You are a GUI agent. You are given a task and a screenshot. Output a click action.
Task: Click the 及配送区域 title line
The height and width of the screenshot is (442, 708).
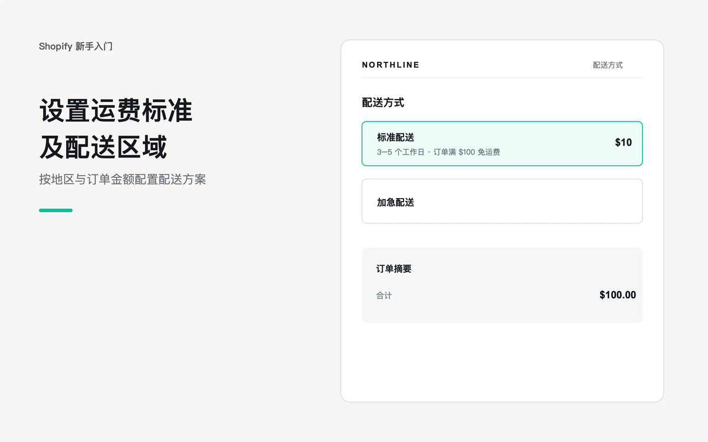point(103,147)
